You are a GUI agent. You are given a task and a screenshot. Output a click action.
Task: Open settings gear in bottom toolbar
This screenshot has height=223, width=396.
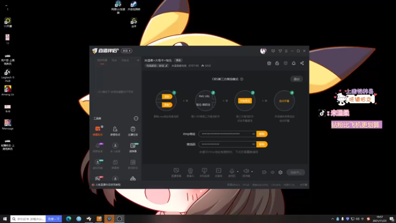tap(280, 172)
